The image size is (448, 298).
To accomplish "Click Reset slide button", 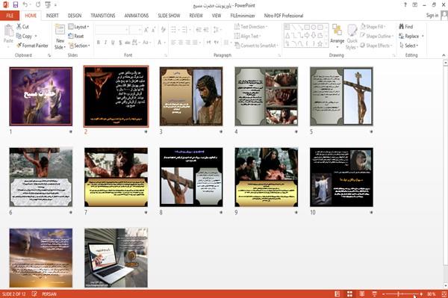I will tap(76, 36).
